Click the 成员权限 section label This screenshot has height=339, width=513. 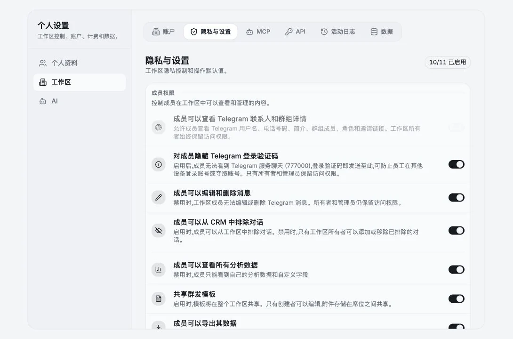[163, 93]
